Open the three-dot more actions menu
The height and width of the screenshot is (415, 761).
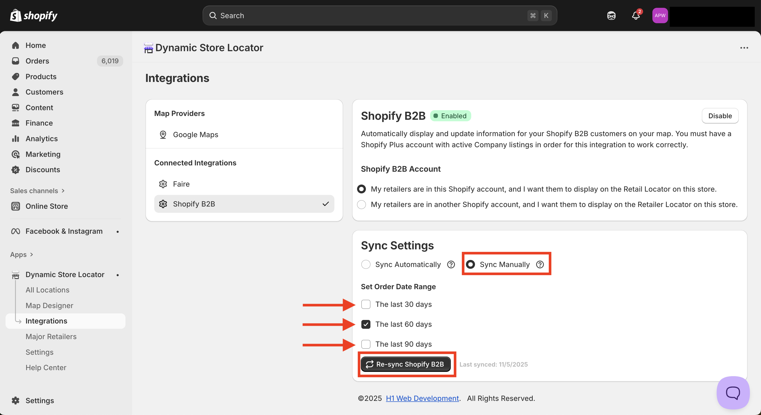coord(744,48)
